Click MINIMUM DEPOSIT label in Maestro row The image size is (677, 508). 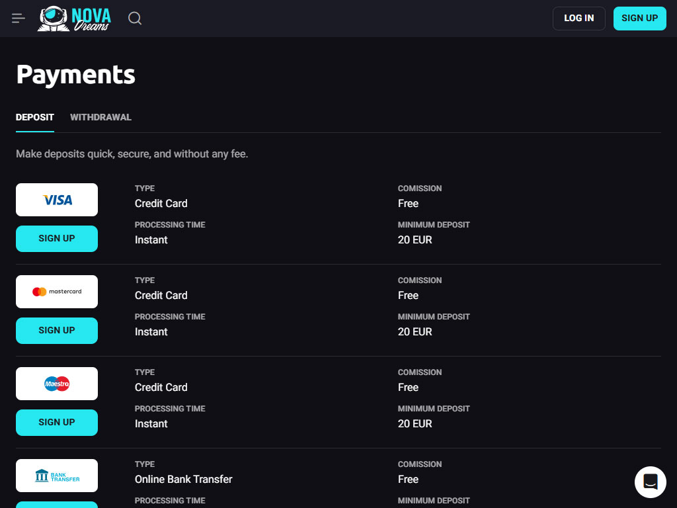434,409
